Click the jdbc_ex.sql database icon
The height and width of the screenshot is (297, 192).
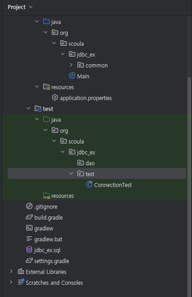click(x=29, y=250)
